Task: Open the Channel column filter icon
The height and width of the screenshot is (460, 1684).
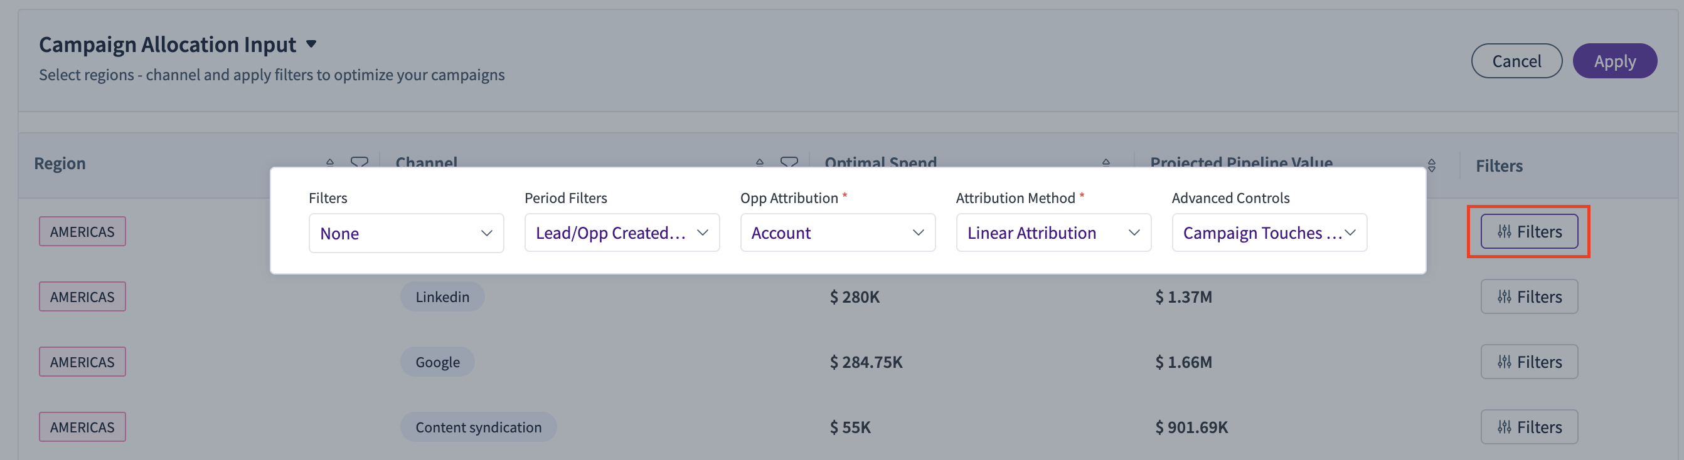Action: coord(789,162)
